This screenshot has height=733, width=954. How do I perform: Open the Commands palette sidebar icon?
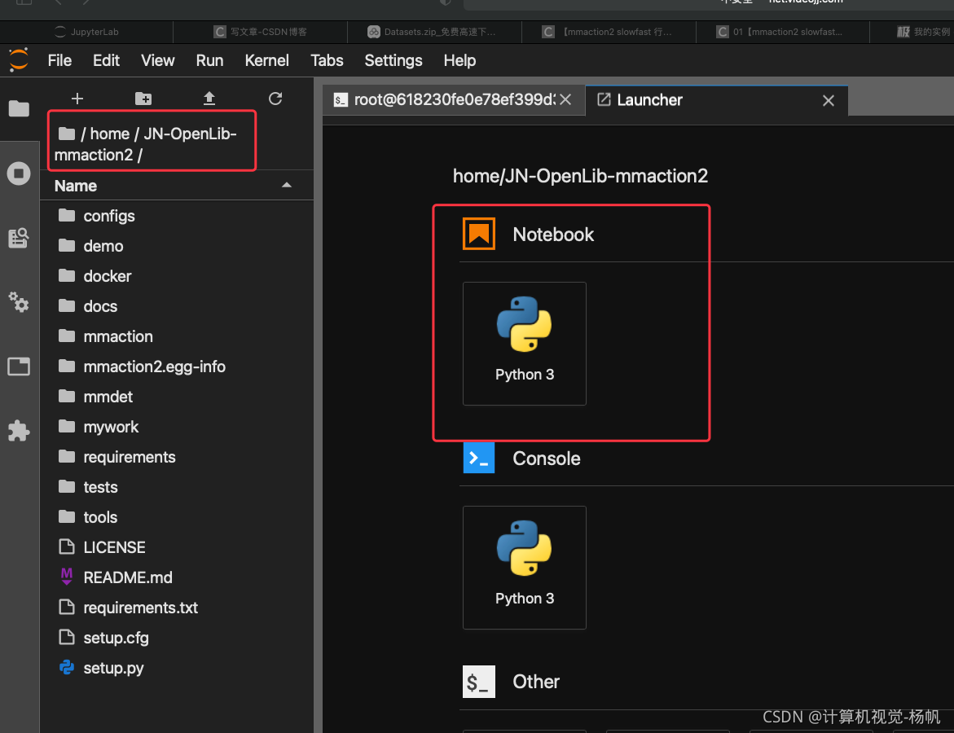click(19, 238)
